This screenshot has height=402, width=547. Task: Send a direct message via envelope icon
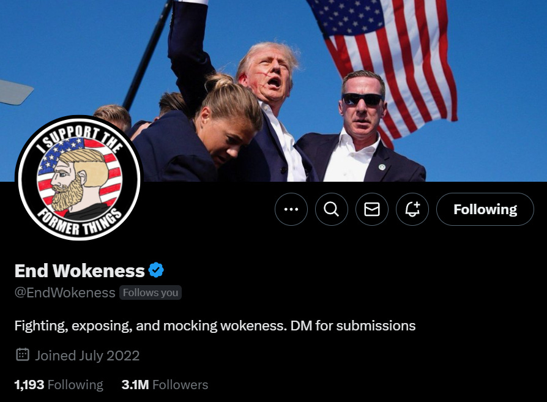pos(372,209)
